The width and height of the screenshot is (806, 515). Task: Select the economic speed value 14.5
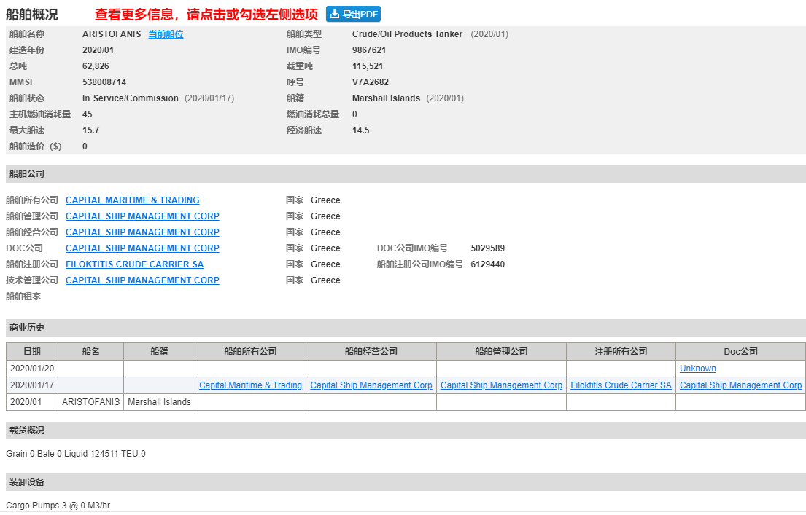(x=361, y=130)
